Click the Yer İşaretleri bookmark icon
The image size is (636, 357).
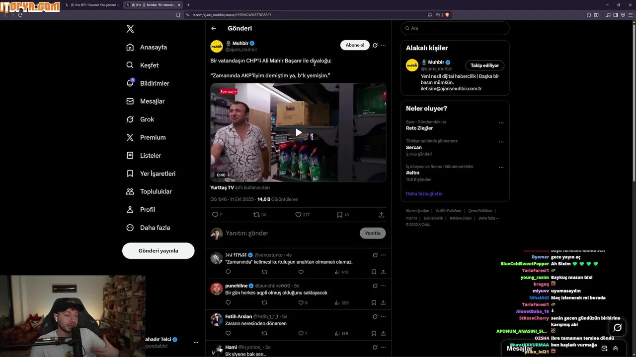(130, 174)
